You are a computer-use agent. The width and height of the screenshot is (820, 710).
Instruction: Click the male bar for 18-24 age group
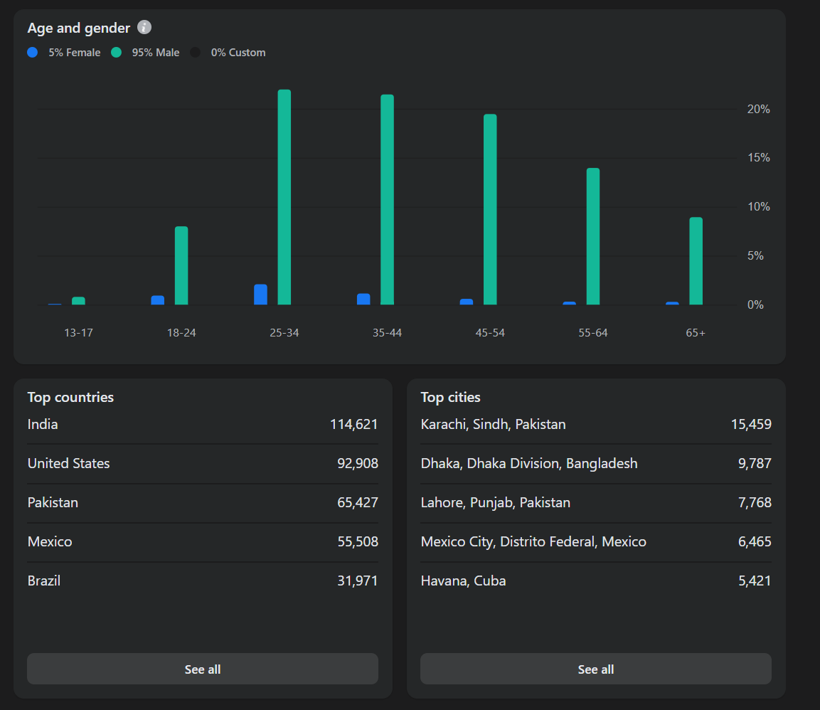(181, 265)
